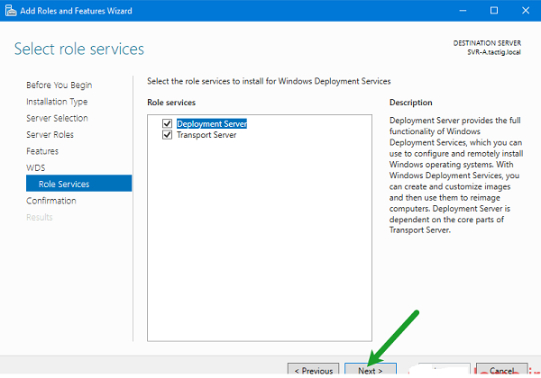This screenshot has width=541, height=378.
Task: Select the Transport Server role service
Action: tap(206, 135)
